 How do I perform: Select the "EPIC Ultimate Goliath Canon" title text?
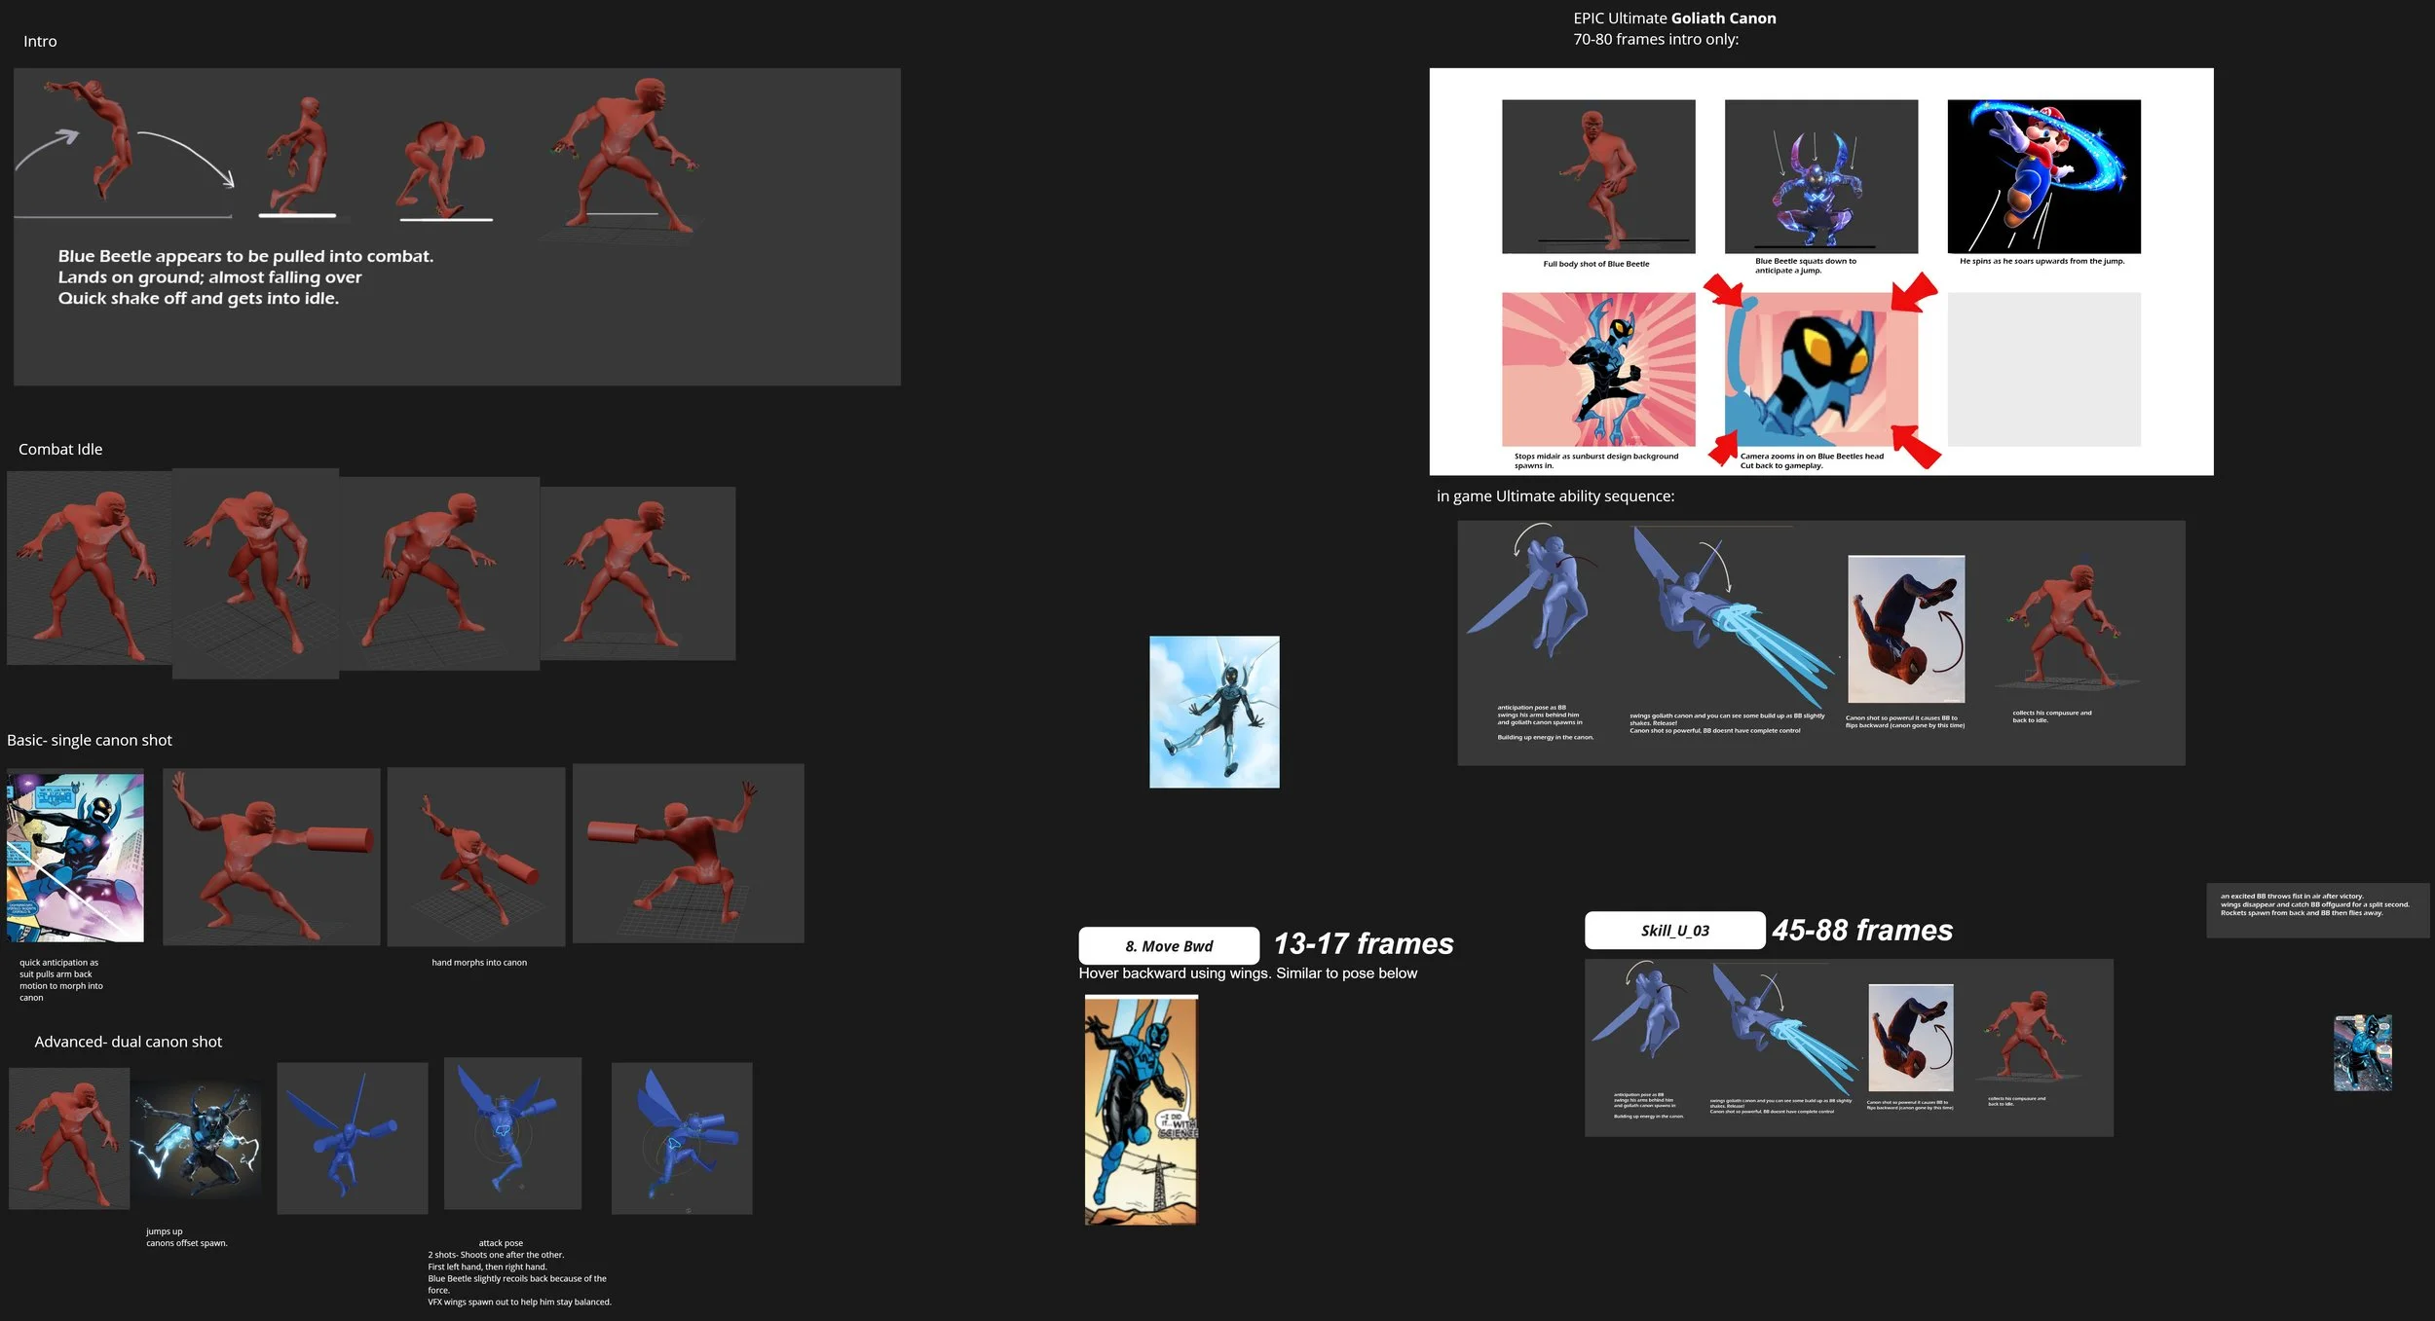[x=1674, y=18]
